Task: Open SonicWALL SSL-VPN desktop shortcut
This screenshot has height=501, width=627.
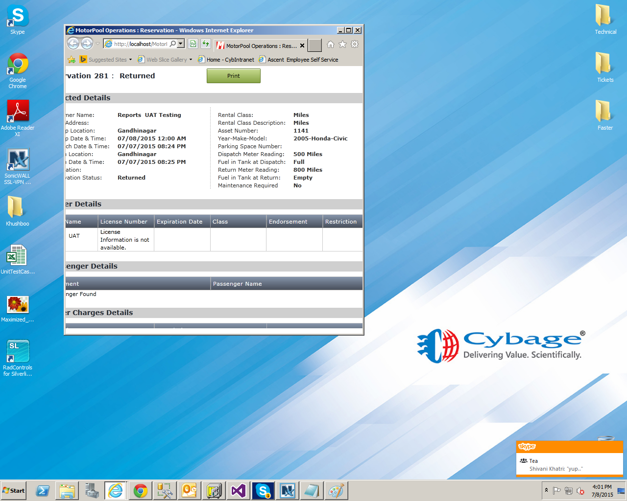Action: pos(18,166)
